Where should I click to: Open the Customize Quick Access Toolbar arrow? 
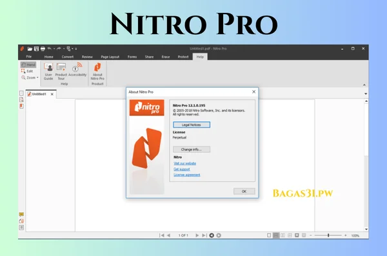76,49
